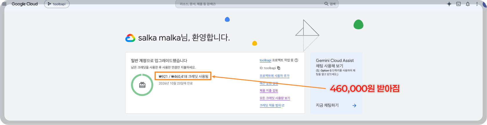Image resolution: width=487 pixels, height=125 pixels.
Task: Open 예산 알림 설정 link
Action: tap(269, 83)
